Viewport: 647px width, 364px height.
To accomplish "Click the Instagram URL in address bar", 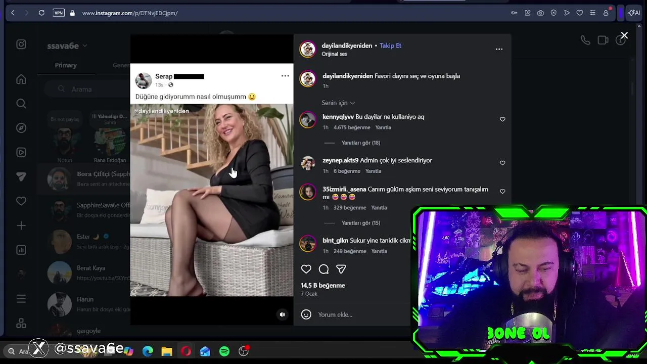I will [x=130, y=13].
